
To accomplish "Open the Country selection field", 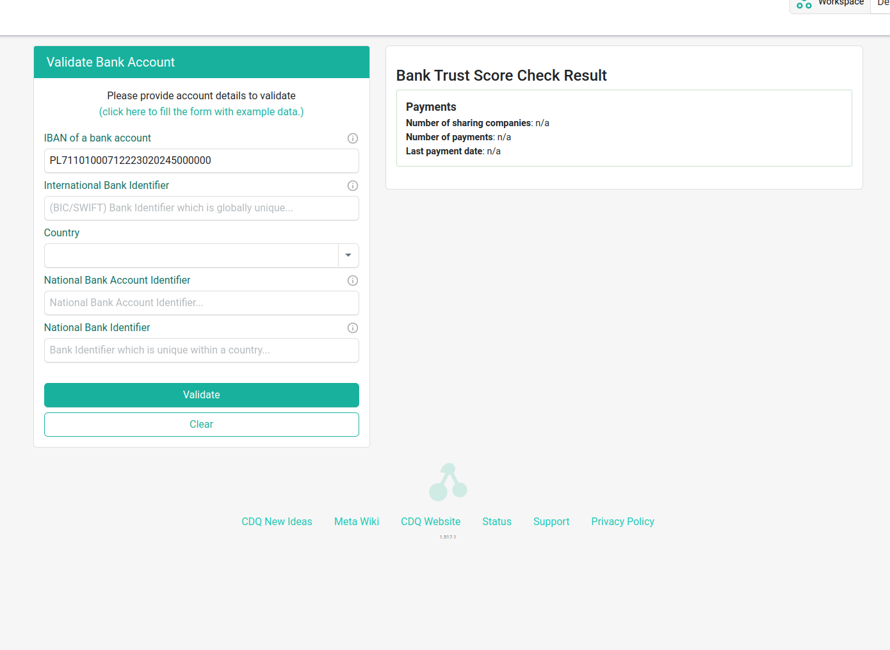I will click(x=191, y=256).
